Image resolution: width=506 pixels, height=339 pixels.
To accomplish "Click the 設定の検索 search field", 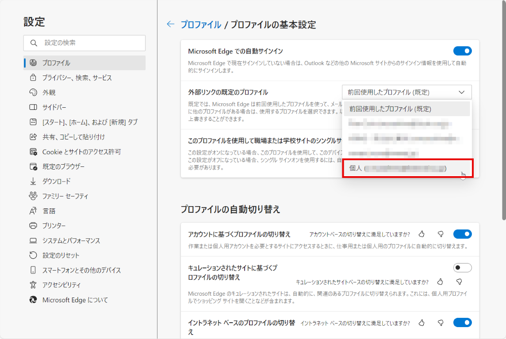I will pos(84,43).
